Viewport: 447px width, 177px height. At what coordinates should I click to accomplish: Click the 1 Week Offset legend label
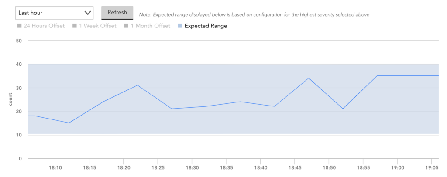click(98, 26)
